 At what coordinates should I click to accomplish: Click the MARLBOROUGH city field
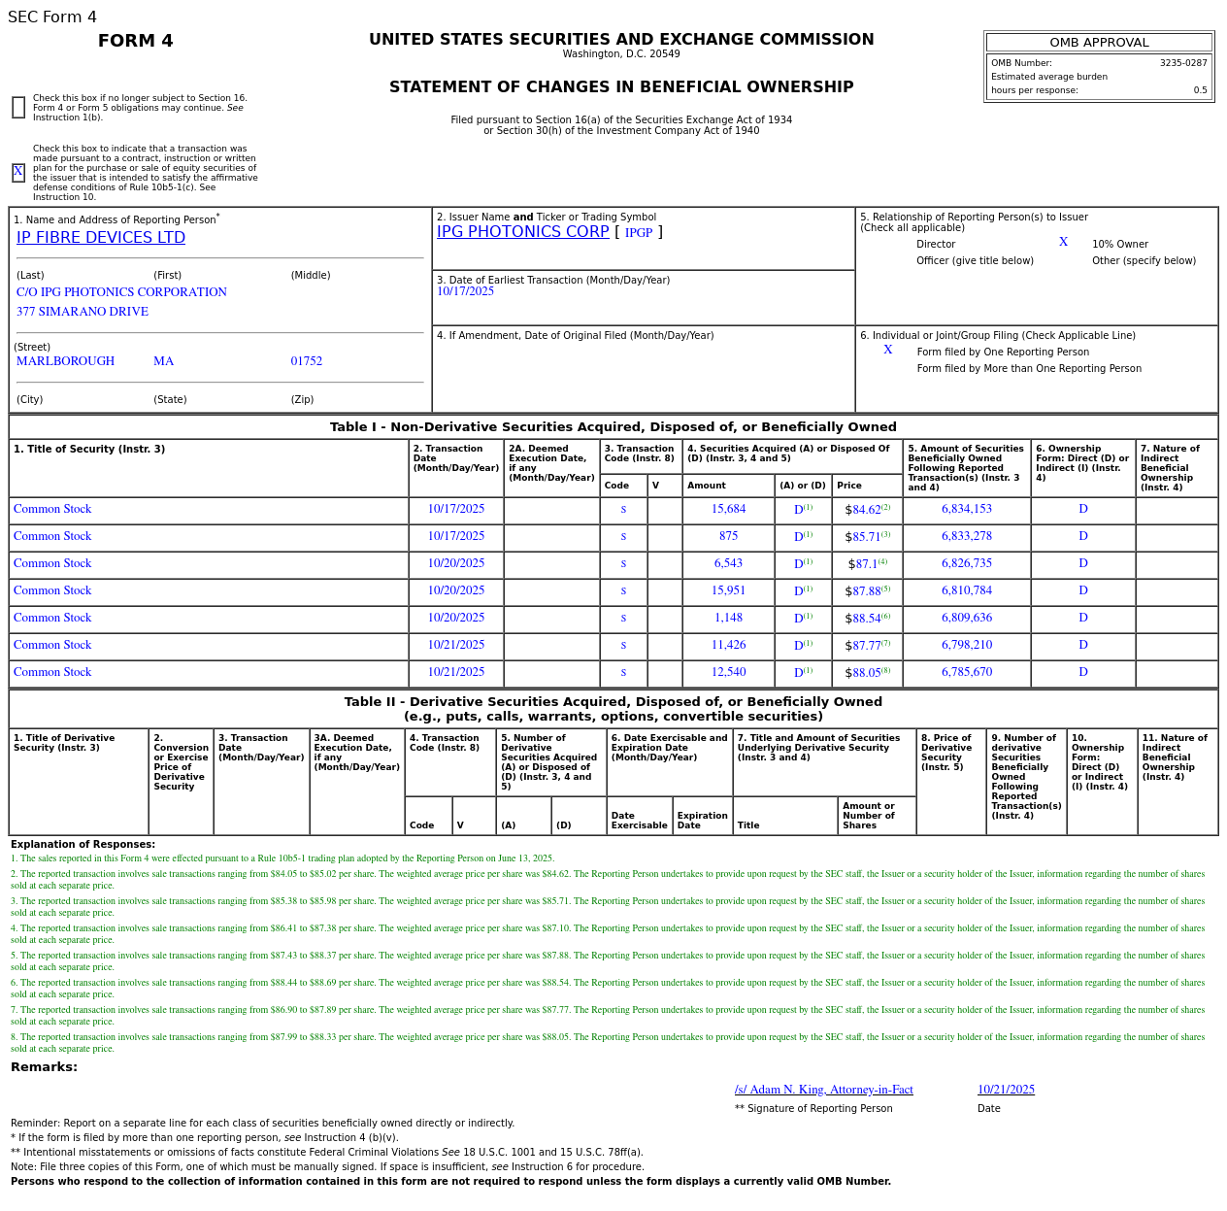coord(65,362)
